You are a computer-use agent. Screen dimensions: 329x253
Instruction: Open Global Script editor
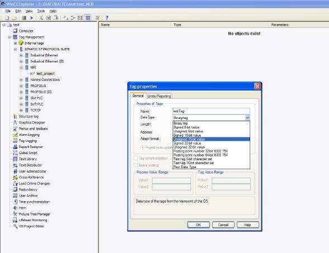pos(28,153)
